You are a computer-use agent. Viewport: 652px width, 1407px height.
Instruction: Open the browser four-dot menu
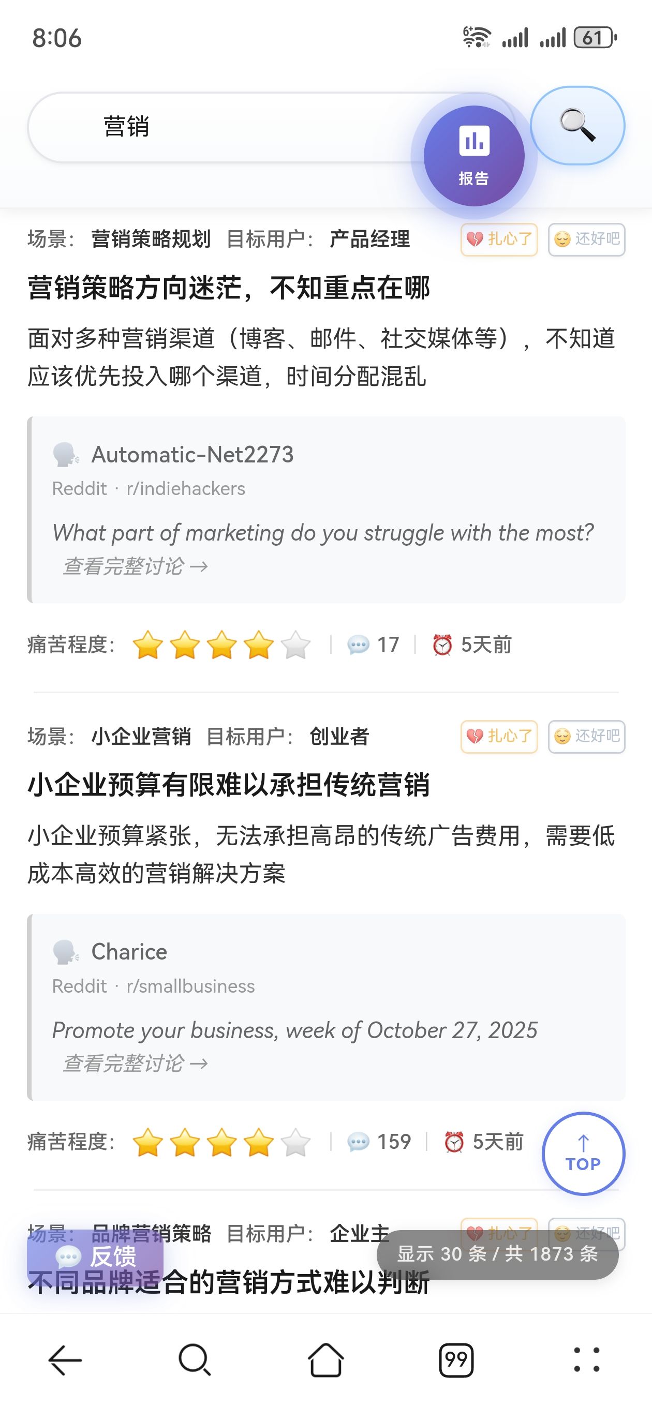(x=586, y=1359)
